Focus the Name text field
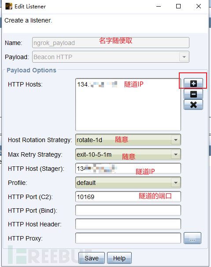This screenshot has height=267, width=211. click(111, 42)
